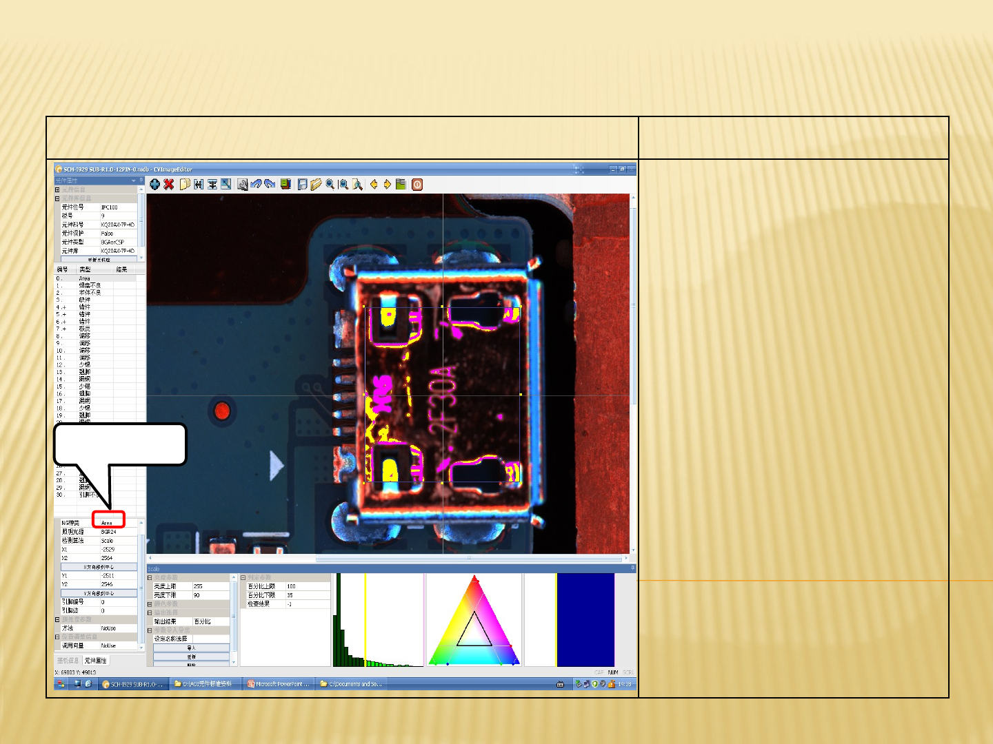
Task: Switch to the 基板信息 tab
Action: pyautogui.click(x=68, y=661)
